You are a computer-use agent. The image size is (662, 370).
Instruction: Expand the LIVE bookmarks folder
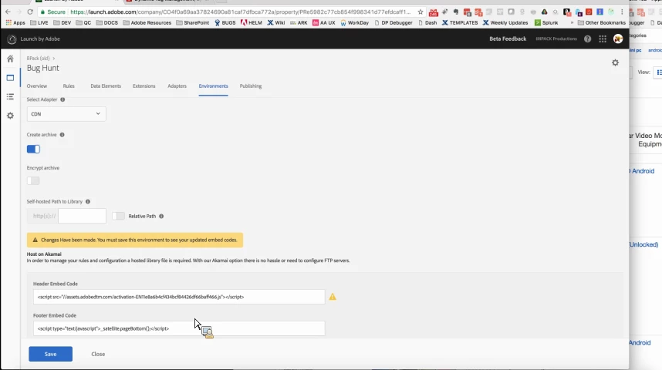point(39,23)
